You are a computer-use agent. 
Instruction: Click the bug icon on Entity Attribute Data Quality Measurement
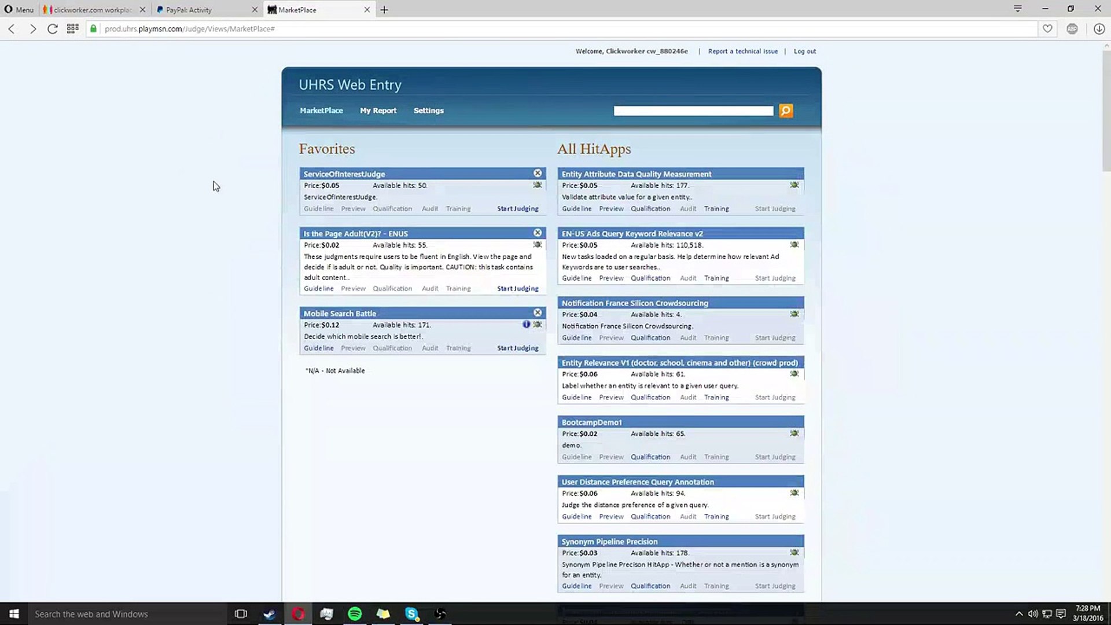794,185
